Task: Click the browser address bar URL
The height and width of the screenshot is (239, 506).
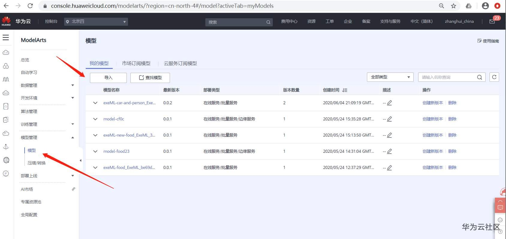Action: 162,6
